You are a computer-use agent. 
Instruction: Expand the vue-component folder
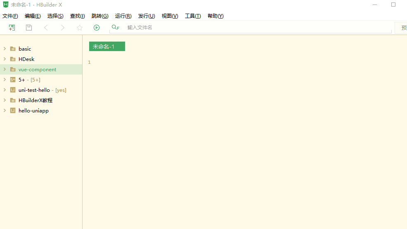click(x=5, y=70)
